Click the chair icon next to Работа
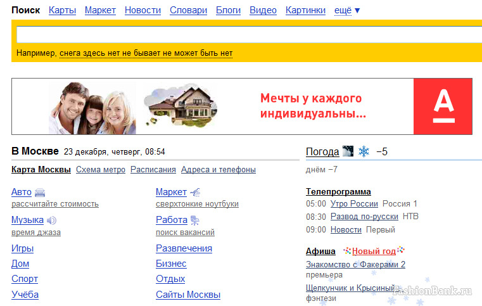This screenshot has width=482, height=306. (195, 220)
